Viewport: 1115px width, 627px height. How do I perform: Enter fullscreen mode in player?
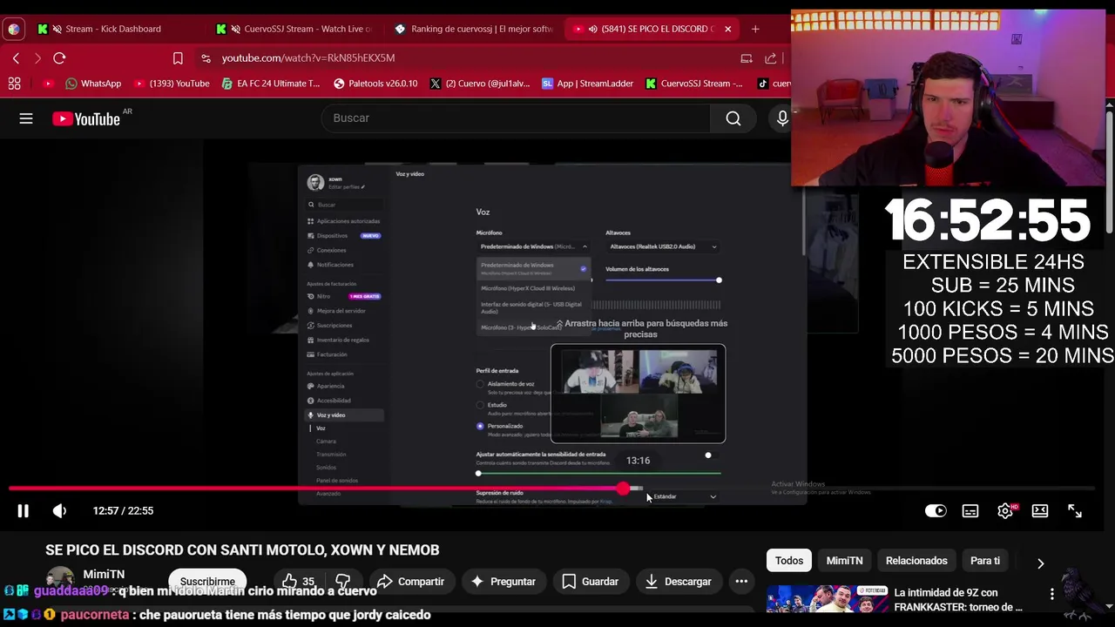[1075, 511]
